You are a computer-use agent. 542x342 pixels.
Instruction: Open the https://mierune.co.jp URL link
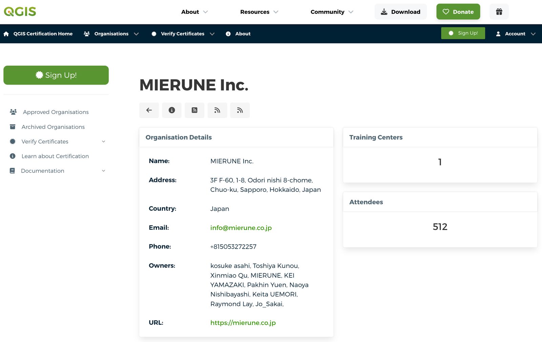tap(243, 323)
